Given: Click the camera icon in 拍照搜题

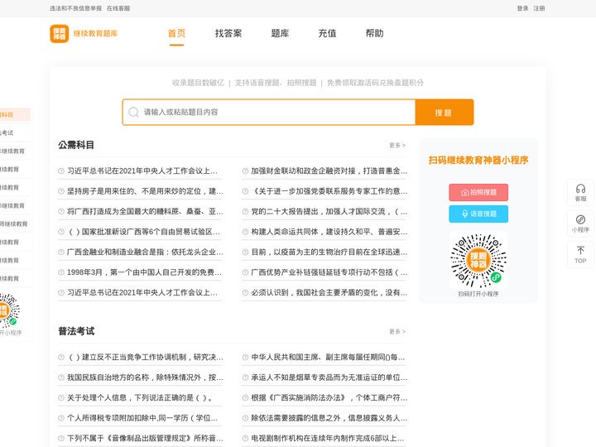Looking at the screenshot, I should [x=464, y=193].
